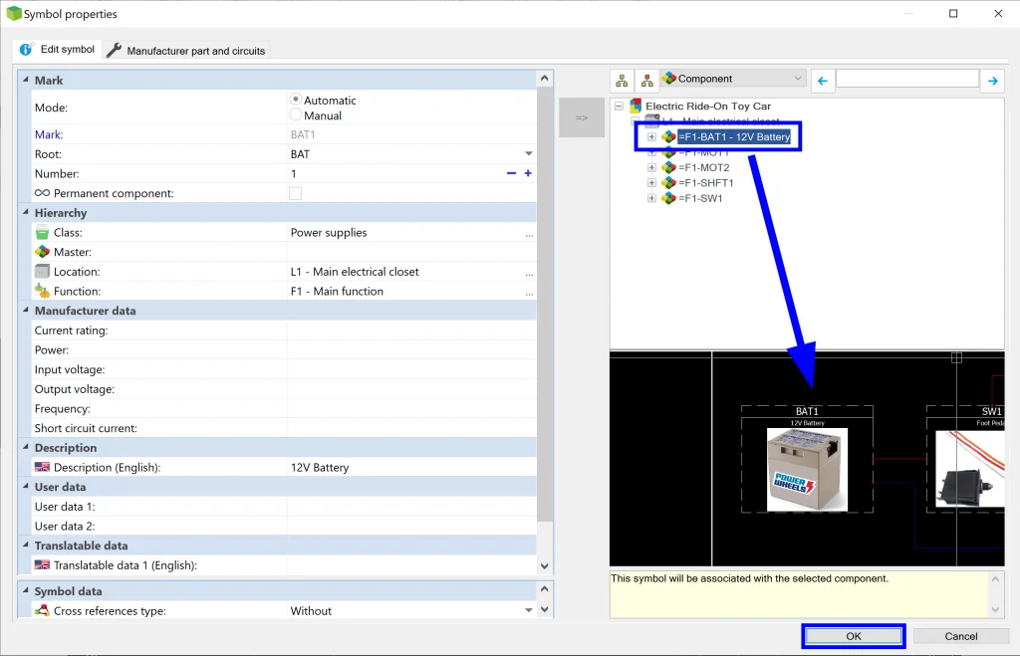Click the properties panel vertical scrollbar
The height and width of the screenshot is (656, 1020).
(x=544, y=299)
